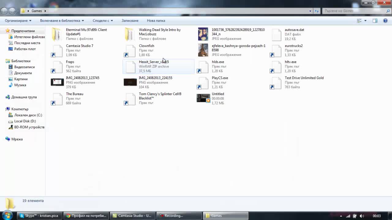
Task: Click the Forward navigation arrow
Action: 12,11
